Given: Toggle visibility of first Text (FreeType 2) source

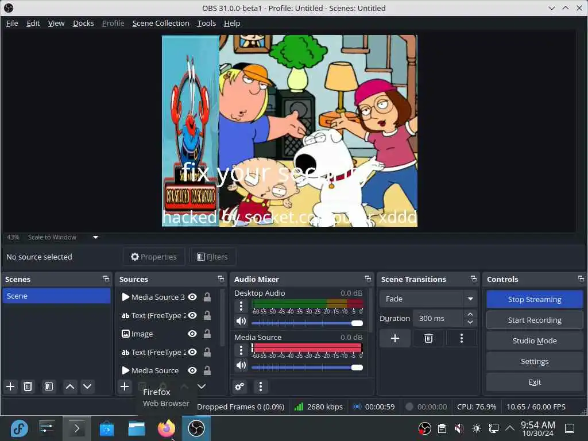Looking at the screenshot, I should (x=192, y=315).
